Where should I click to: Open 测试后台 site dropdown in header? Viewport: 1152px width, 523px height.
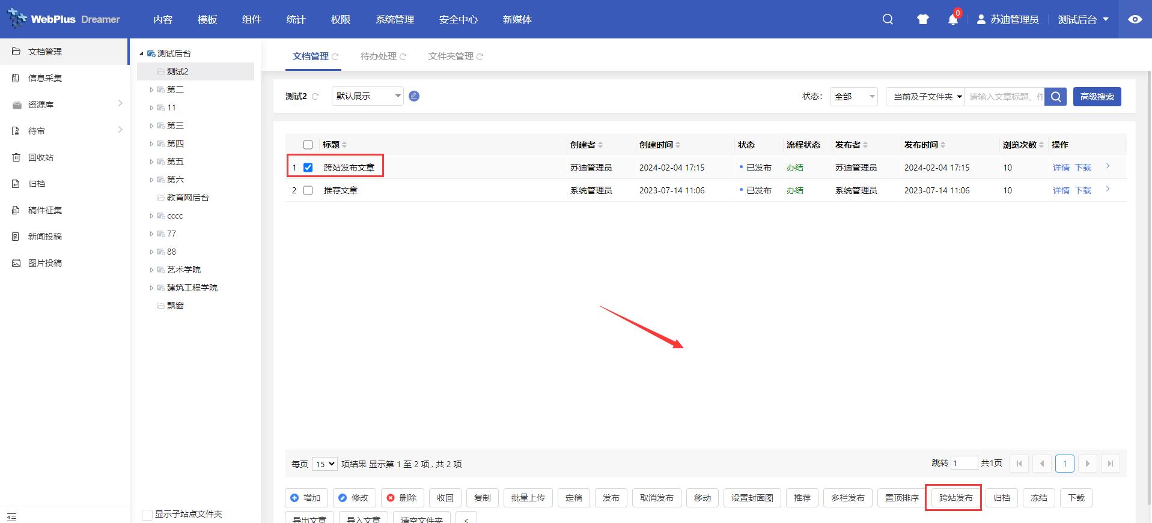pyautogui.click(x=1083, y=19)
